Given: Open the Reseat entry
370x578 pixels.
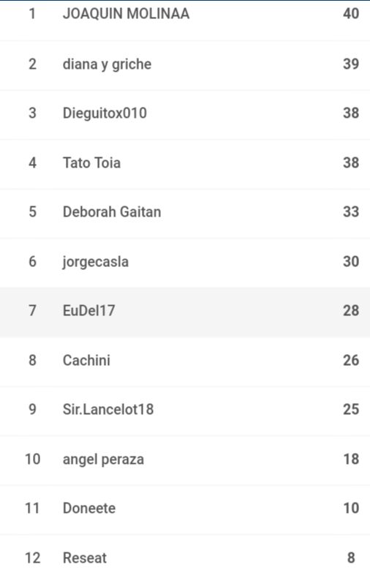Looking at the screenshot, I should pyautogui.click(x=185, y=557).
